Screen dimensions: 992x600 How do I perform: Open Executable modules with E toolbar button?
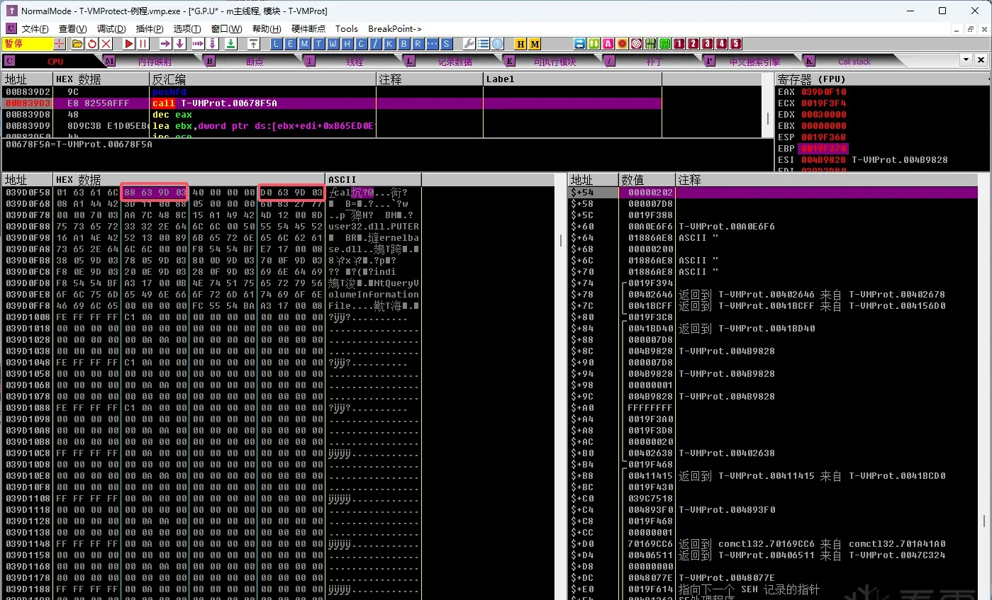[x=291, y=44]
